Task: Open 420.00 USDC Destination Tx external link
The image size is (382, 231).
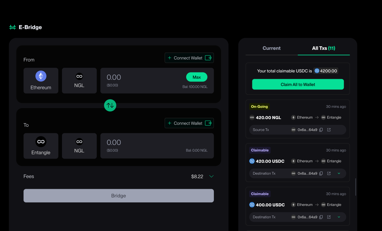Action: click(x=329, y=173)
